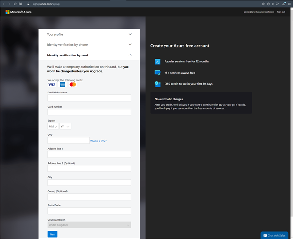
Task: Click the £150 credit icon
Action: 157,84
